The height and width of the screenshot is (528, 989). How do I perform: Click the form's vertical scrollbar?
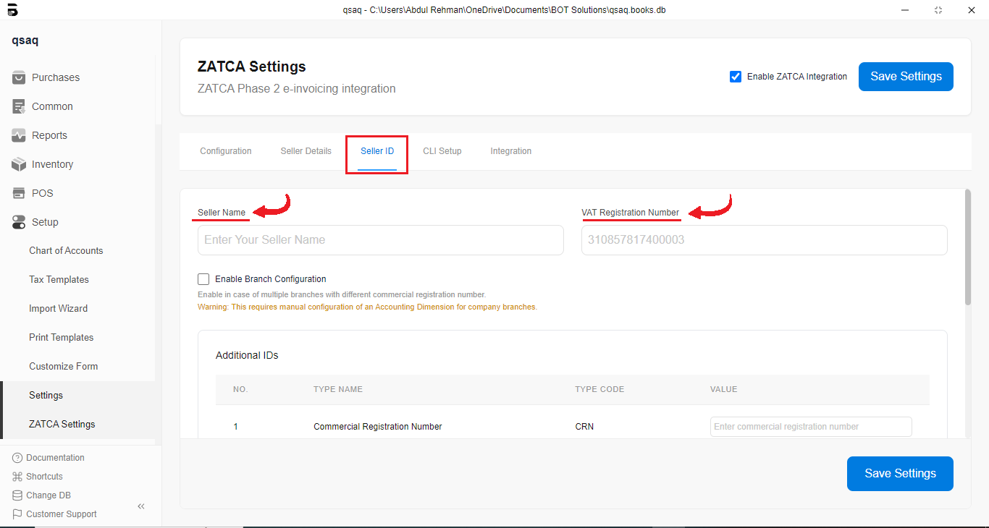click(x=968, y=246)
